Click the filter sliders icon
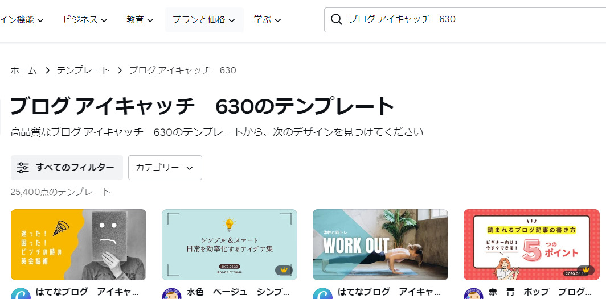Screen dimensions: 606x299 point(23,168)
